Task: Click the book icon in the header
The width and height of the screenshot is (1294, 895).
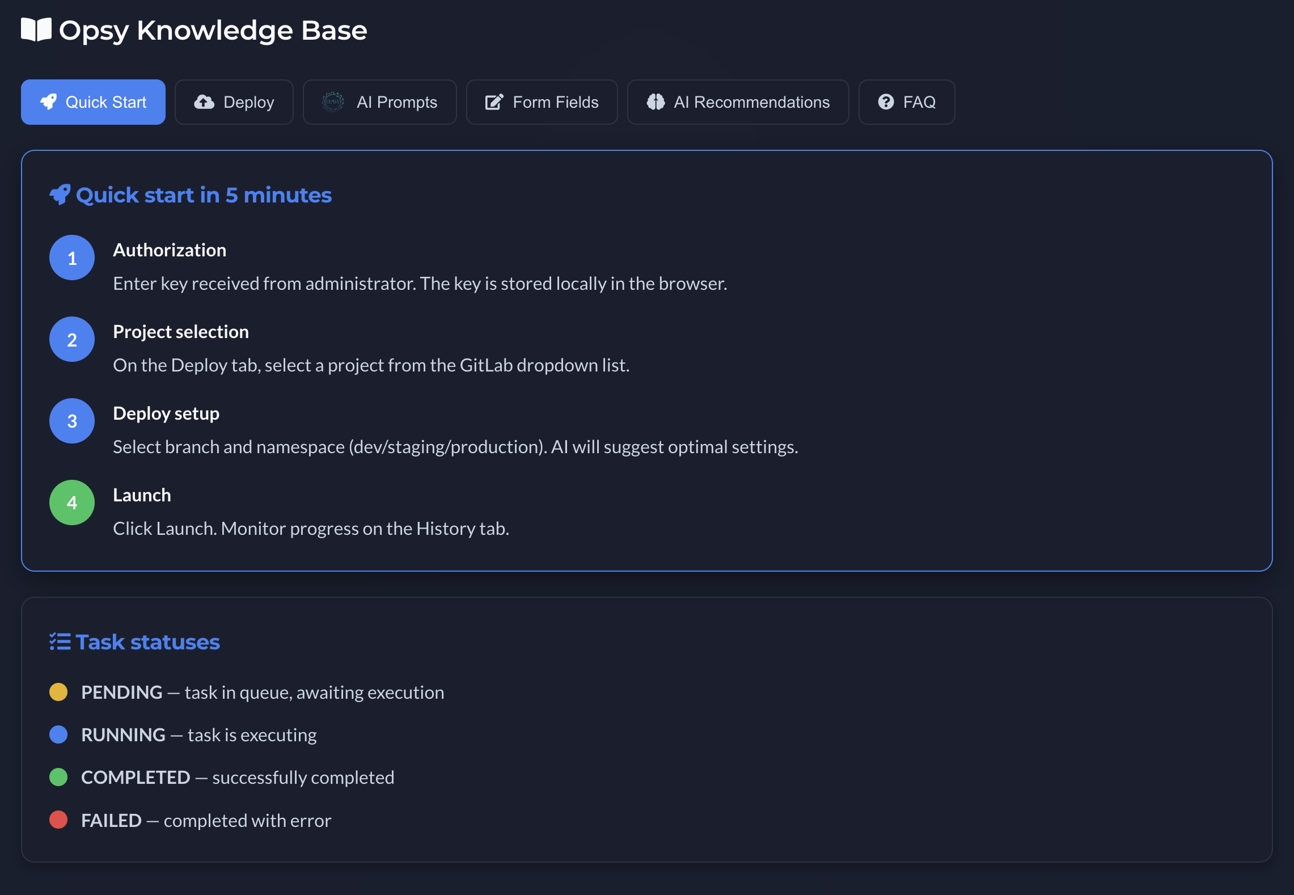Action: pyautogui.click(x=36, y=30)
